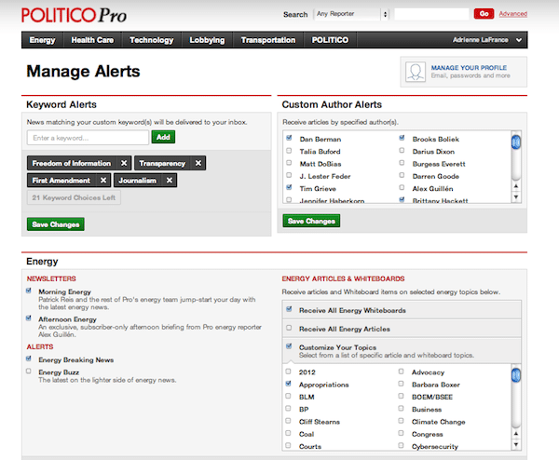559x460 pixels.
Task: Check the BP topic checkbox
Action: (x=289, y=409)
